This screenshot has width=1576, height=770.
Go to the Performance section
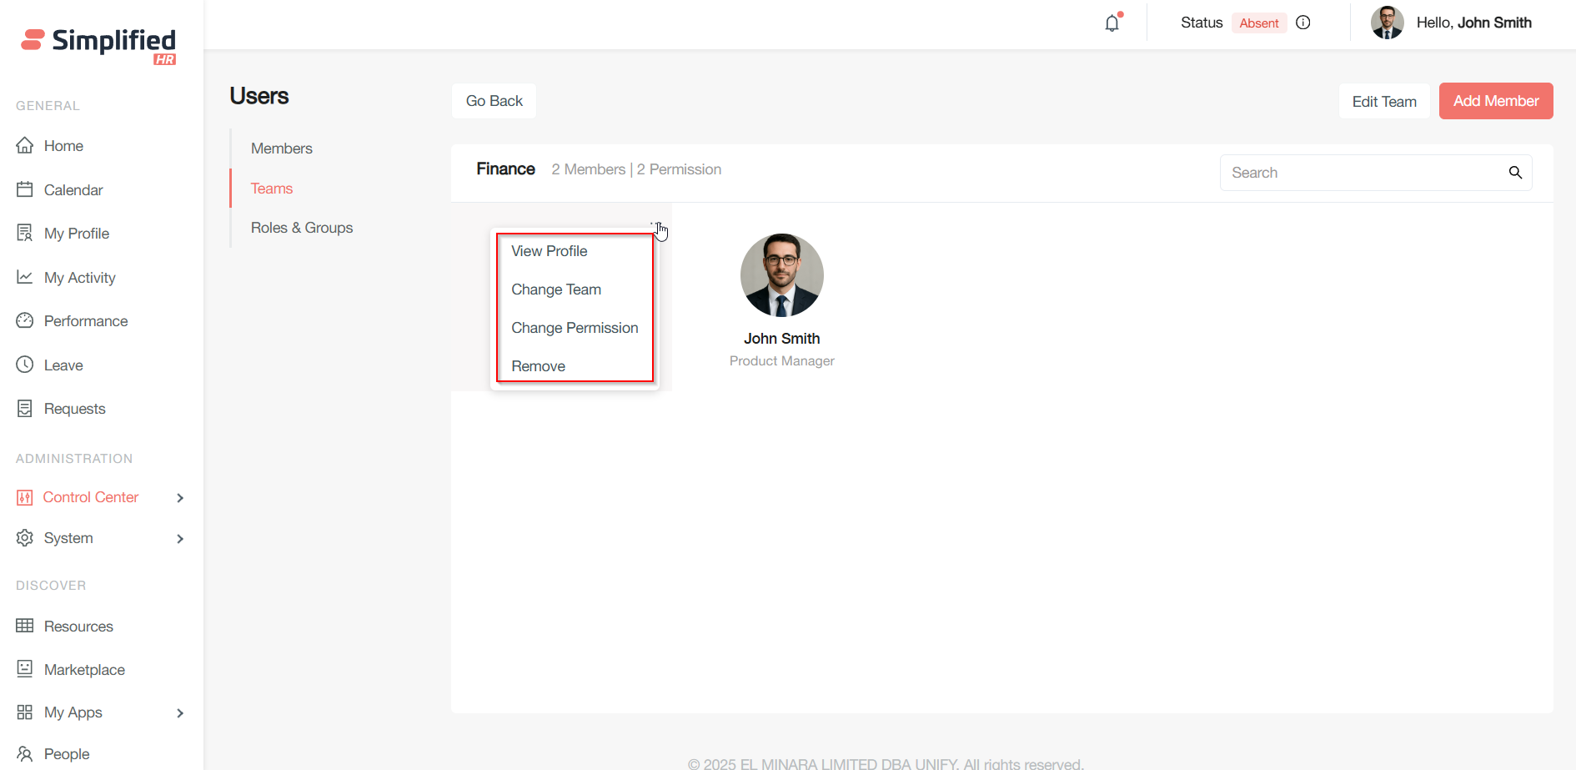tap(85, 321)
